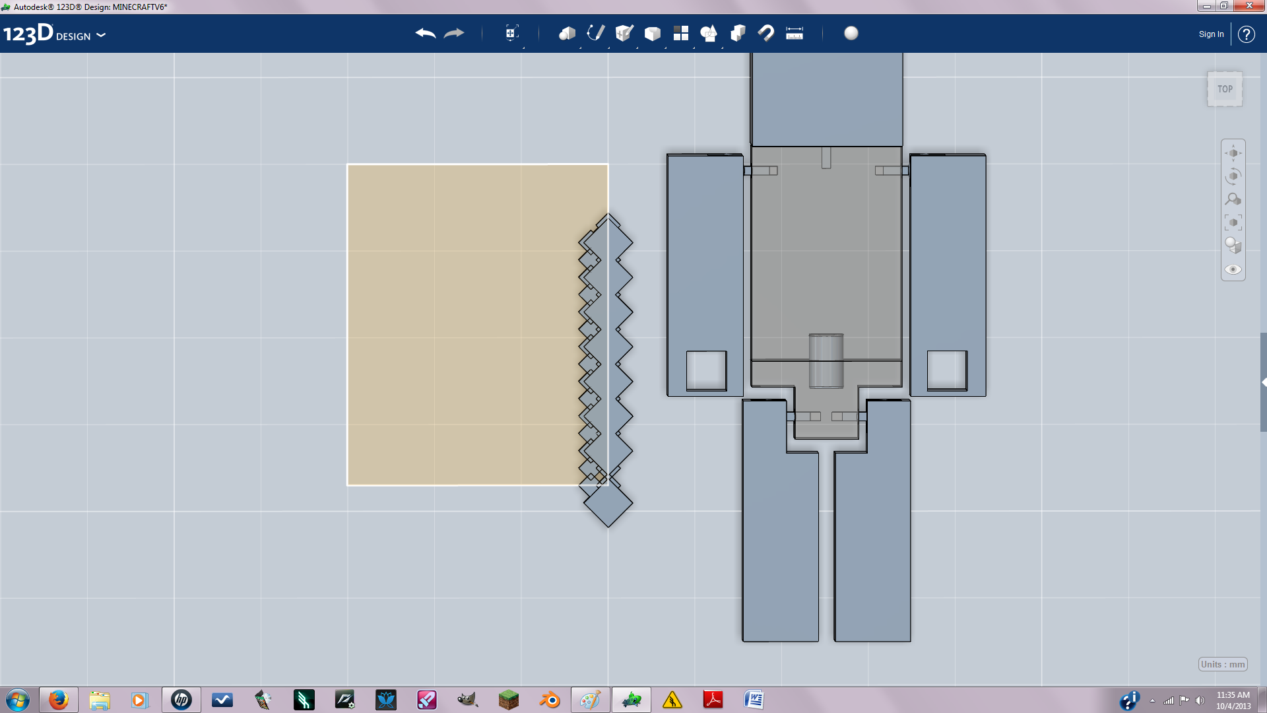Redo the last undone action
Image resolution: width=1267 pixels, height=713 pixels.
click(x=454, y=33)
